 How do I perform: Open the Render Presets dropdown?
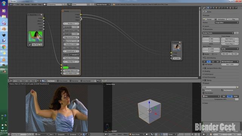218,33
